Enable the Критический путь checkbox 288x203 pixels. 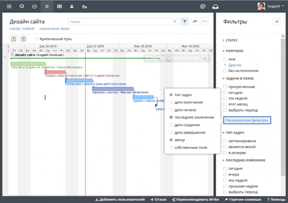point(37,39)
